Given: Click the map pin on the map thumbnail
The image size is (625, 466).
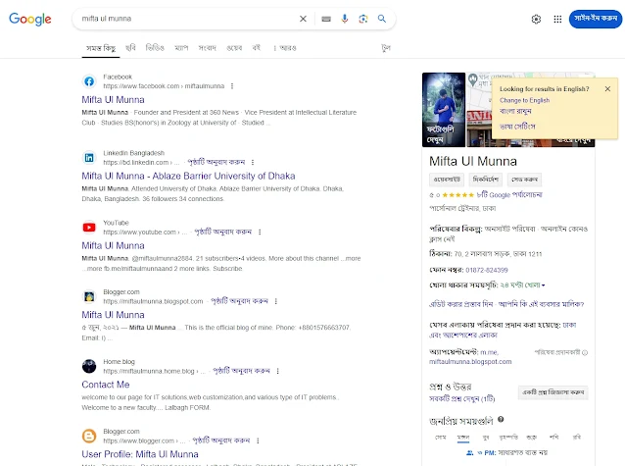Looking at the screenshot, I should click(x=473, y=79).
